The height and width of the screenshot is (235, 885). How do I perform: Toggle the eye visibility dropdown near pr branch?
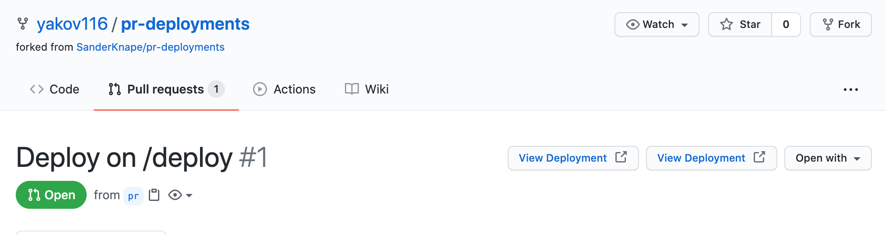[x=180, y=195]
